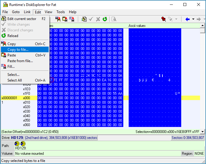Click the first drive icon in Path
Viewport: 206px width, 164px height.
(x=17, y=144)
